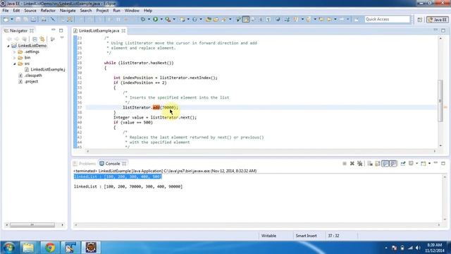Click the Display Selected Console icon
Screen dimensions: 451x254
pos(412,164)
